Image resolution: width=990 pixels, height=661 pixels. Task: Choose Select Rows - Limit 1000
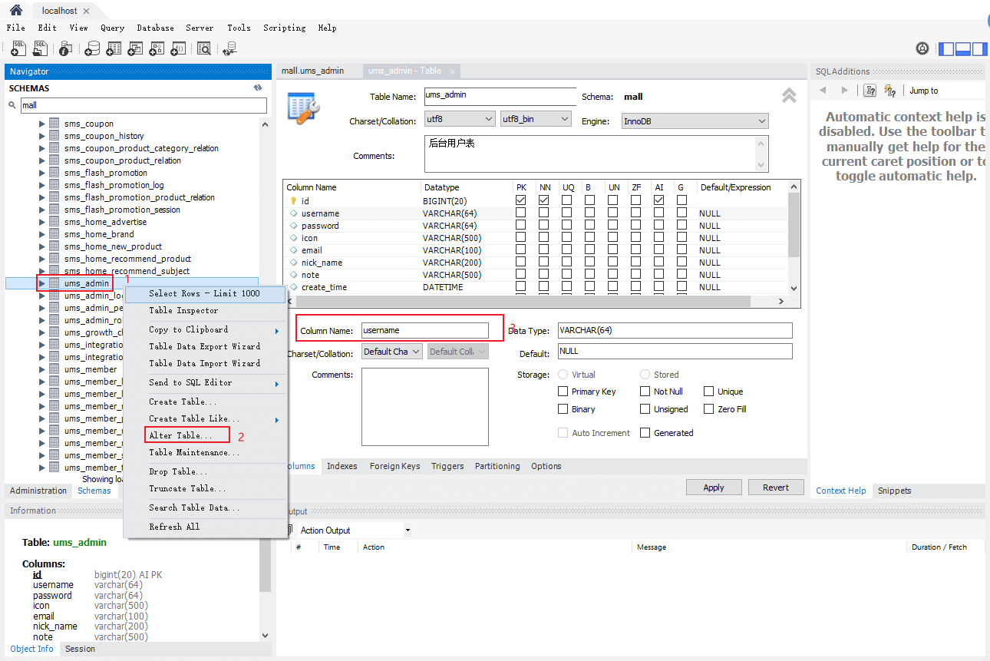tap(204, 293)
